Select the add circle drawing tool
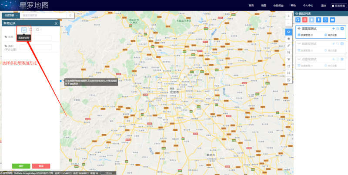Viewport: 348px width, 175px height. click(38, 30)
